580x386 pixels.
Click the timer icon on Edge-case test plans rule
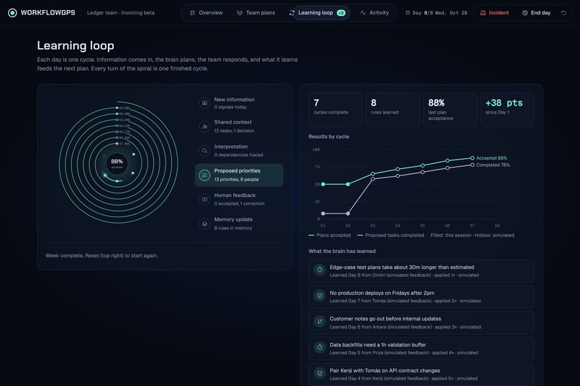(320, 270)
